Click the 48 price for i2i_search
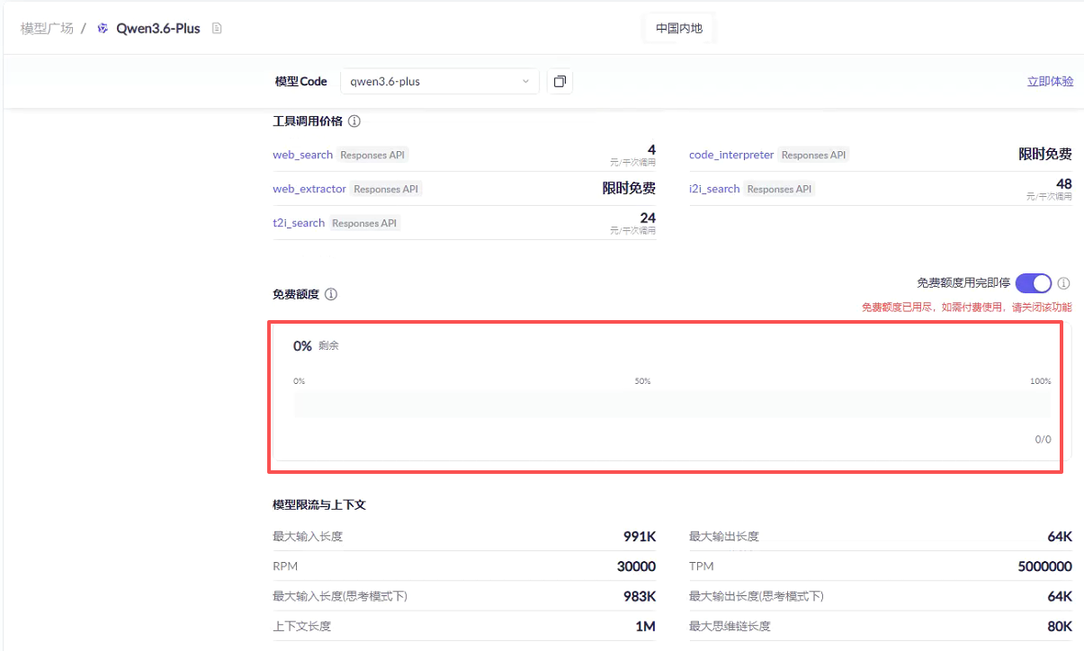This screenshot has width=1084, height=651. coord(1063,184)
